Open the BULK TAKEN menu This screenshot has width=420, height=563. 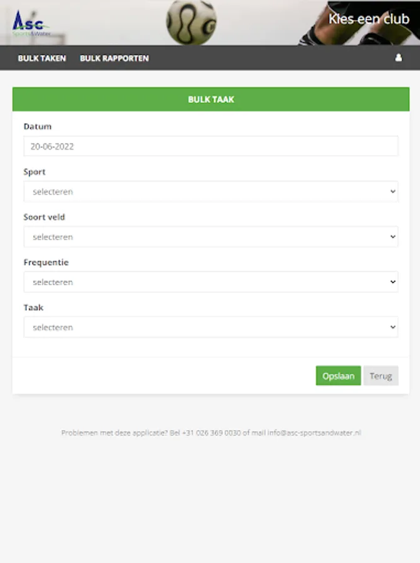tap(42, 58)
